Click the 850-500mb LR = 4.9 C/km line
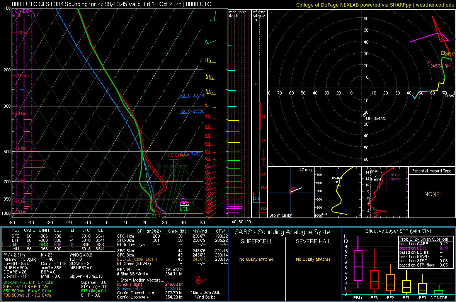Screen dimensions: 456x302 (x=27, y=291)
